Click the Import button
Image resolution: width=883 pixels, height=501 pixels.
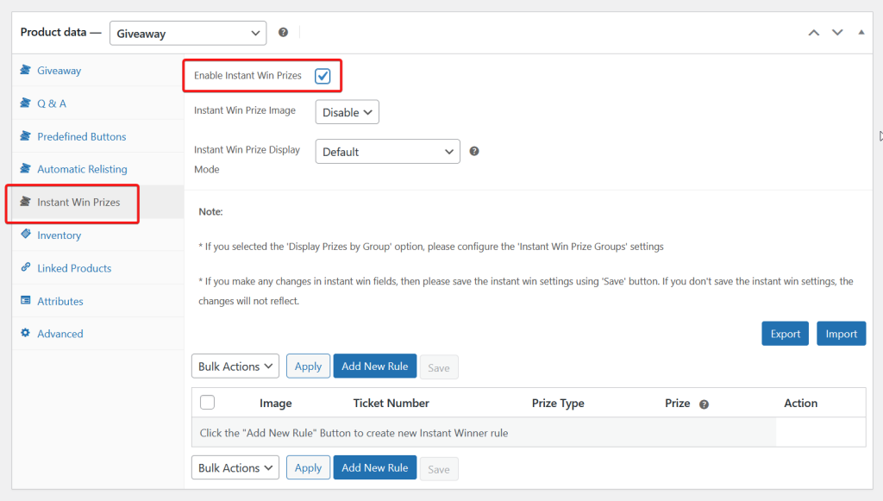[841, 334]
